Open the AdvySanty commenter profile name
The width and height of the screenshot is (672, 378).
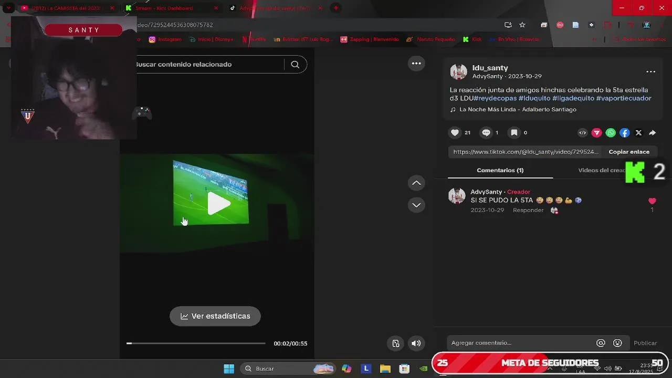486,192
